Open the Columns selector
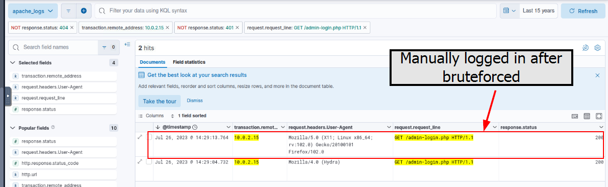Viewport: 608px width, 187px height. click(x=151, y=116)
